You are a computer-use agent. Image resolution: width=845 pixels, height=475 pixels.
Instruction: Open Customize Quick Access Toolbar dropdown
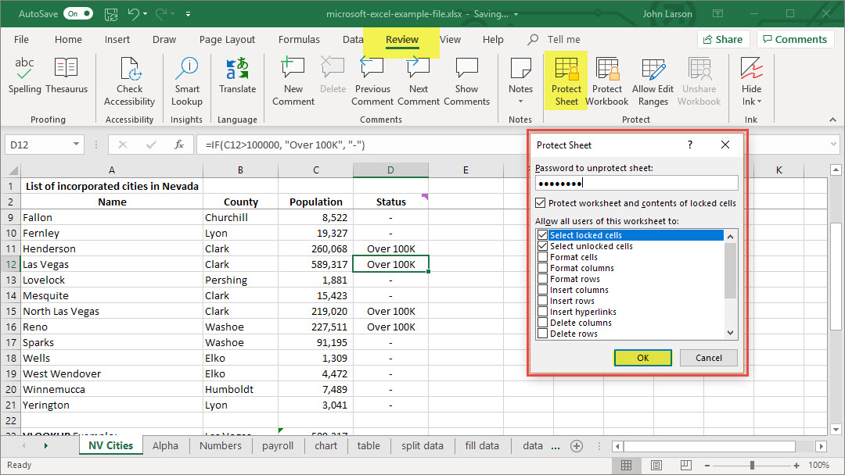tap(189, 14)
